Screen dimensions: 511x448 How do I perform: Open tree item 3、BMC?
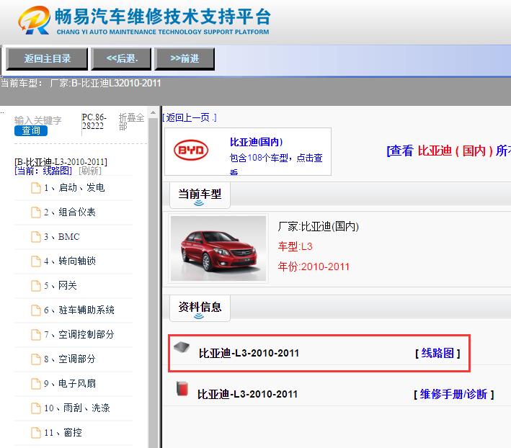[x=62, y=237]
